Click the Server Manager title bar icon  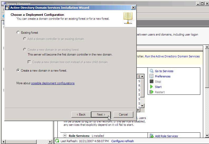(x=3, y=3)
